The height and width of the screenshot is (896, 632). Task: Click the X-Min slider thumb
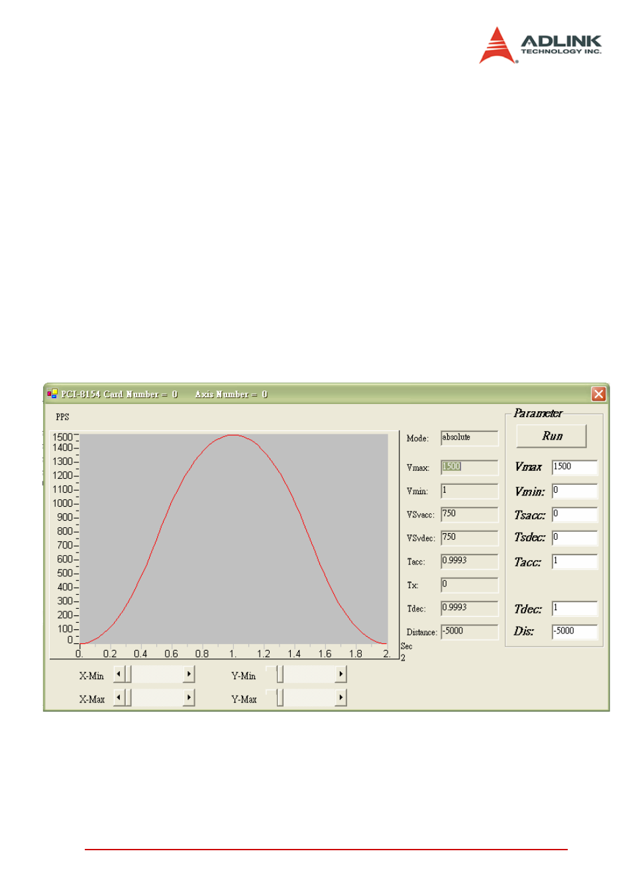click(128, 674)
